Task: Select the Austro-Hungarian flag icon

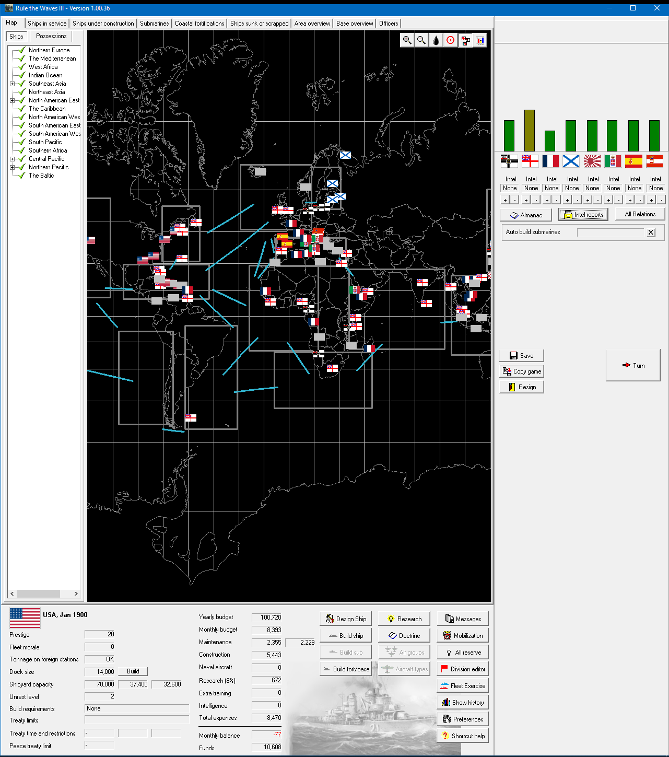Action: [654, 161]
